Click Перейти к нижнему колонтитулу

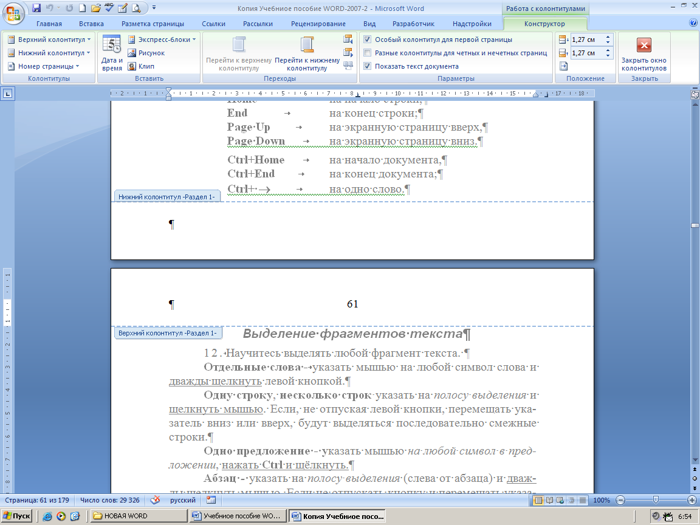(307, 53)
